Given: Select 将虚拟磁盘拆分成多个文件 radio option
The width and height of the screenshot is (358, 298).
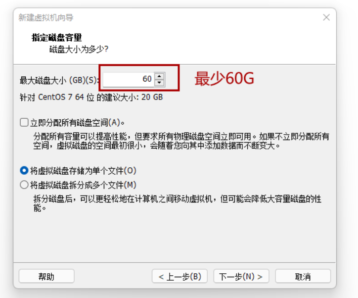Looking at the screenshot, I should pos(24,185).
